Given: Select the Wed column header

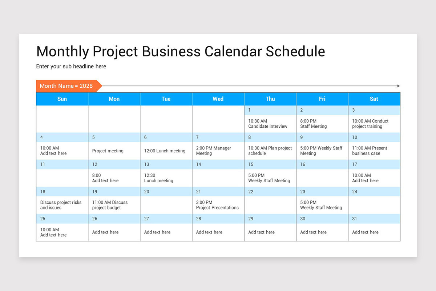Looking at the screenshot, I should (218, 99).
